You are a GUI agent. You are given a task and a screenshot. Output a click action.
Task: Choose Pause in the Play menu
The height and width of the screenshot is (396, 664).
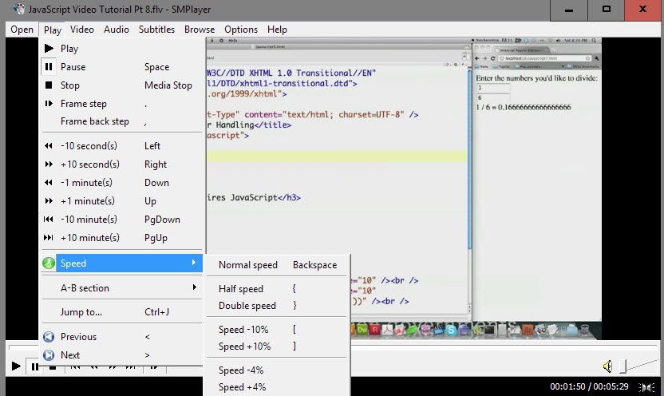(122, 67)
